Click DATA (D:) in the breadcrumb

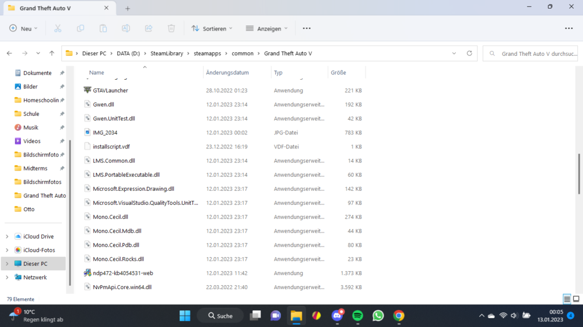(x=128, y=54)
